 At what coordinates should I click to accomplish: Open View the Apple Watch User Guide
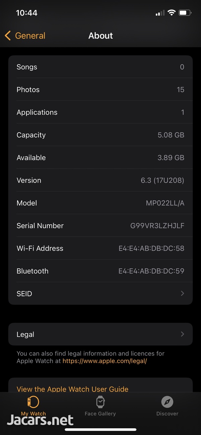(x=72, y=389)
